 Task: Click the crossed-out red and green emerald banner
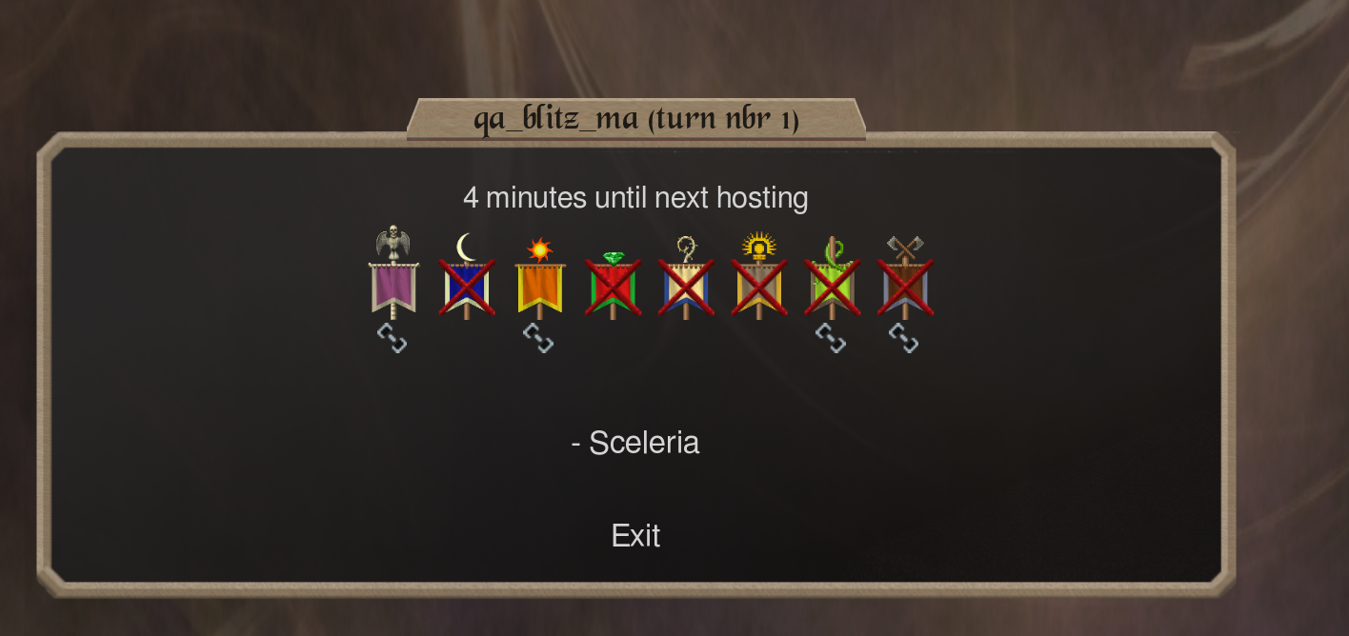(x=613, y=284)
